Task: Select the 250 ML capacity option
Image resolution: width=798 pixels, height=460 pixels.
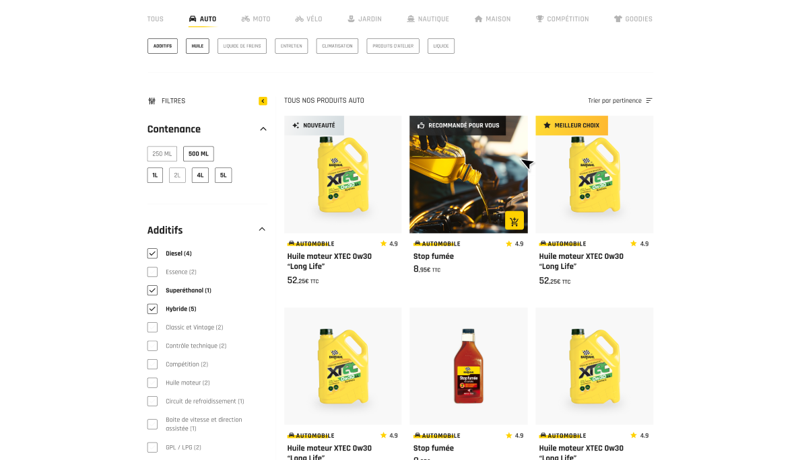Action: coord(162,153)
